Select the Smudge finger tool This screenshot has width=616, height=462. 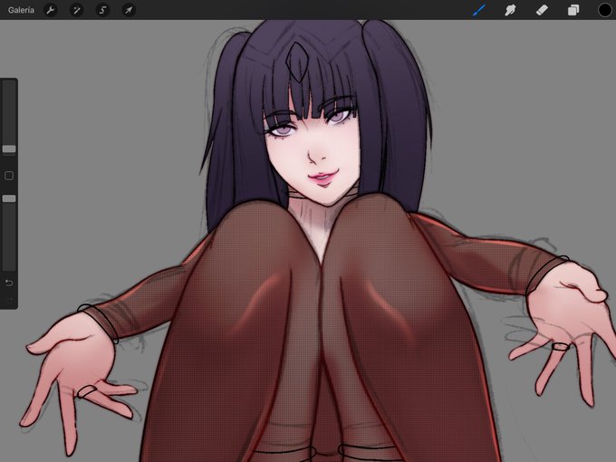510,10
